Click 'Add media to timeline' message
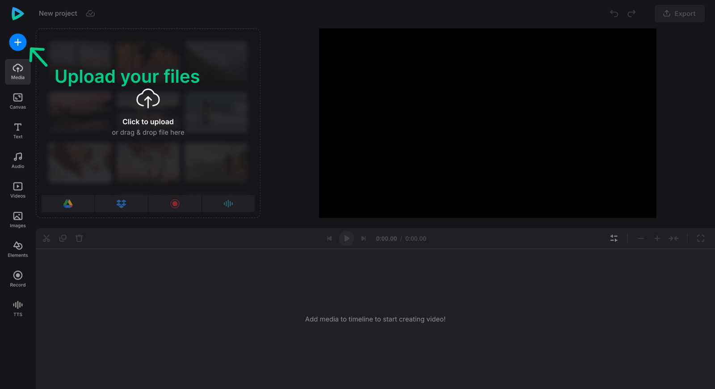This screenshot has width=715, height=389. [375, 319]
